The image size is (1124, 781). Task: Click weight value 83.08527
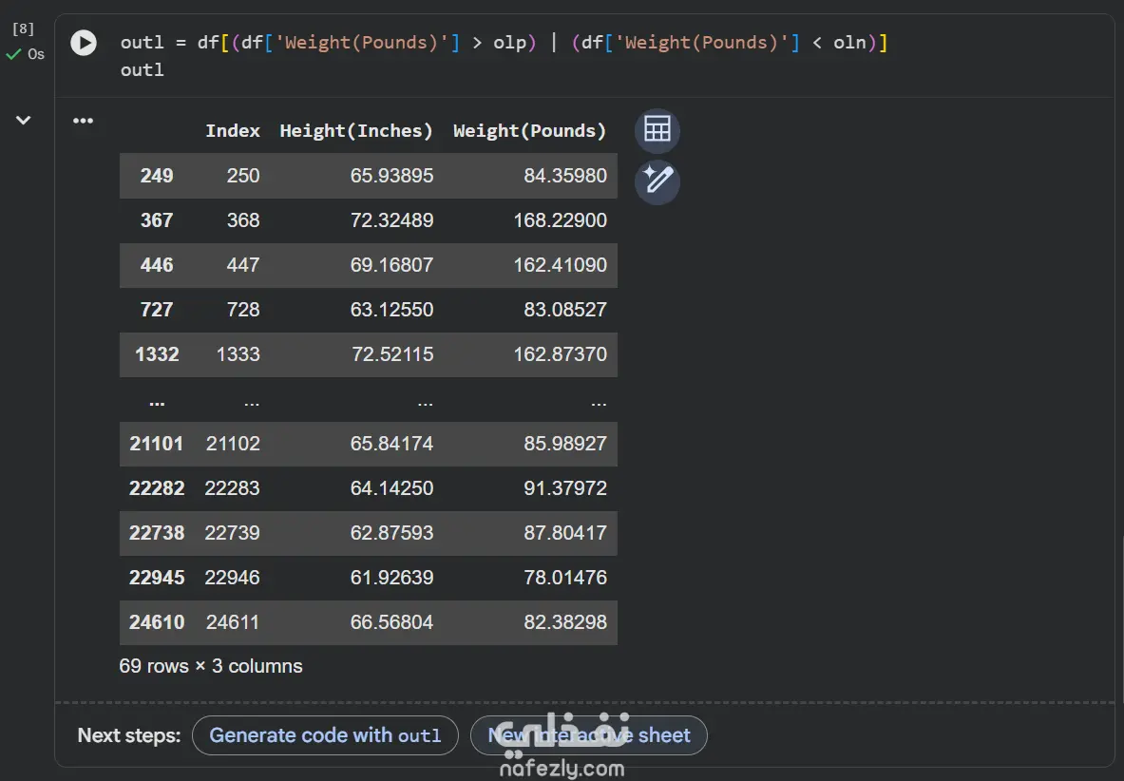(565, 310)
